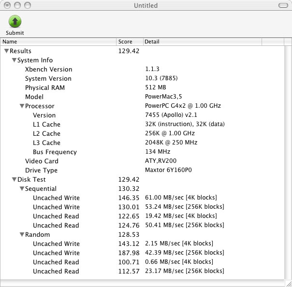Click the '23.17 MB/sec [256K blocks]' detail

pyautogui.click(x=185, y=271)
